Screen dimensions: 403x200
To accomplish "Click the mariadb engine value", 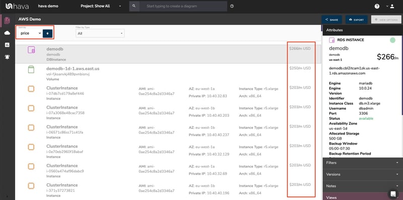I will click(365, 83).
